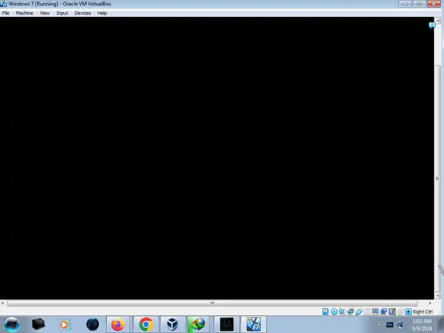Viewport: 444px width, 333px height.
Task: Click the display status icon
Action: coord(375,312)
